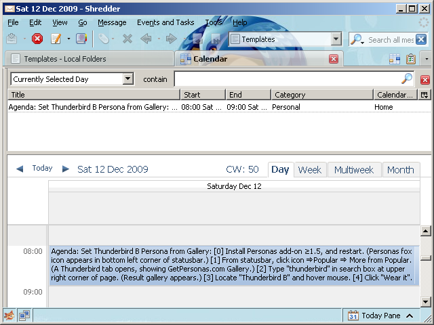Viewport: 434px width, 325px height.
Task: Close the Calendar tab
Action: click(334, 59)
